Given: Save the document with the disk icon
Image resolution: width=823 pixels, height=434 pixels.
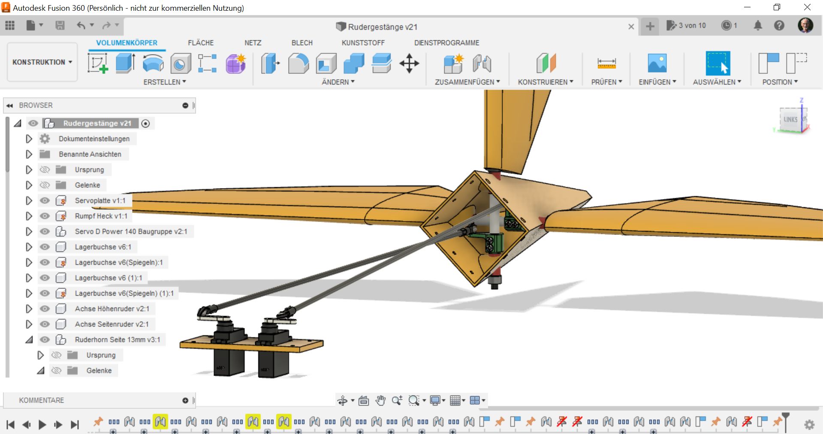Looking at the screenshot, I should pos(60,26).
